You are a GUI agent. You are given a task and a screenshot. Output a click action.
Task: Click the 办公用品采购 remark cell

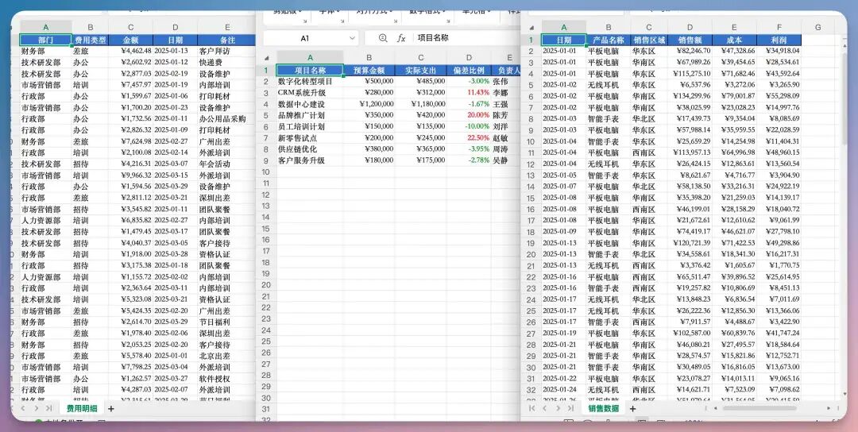point(227,118)
